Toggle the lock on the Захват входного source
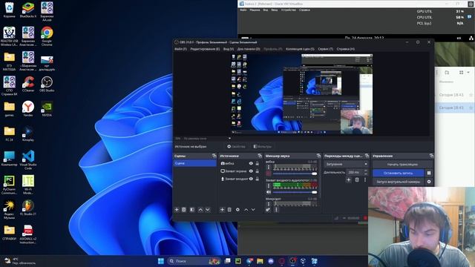Image resolution: width=475 pixels, height=267 pixels. (258, 179)
